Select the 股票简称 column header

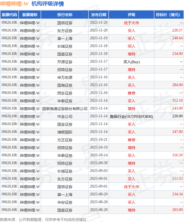(x=30, y=15)
